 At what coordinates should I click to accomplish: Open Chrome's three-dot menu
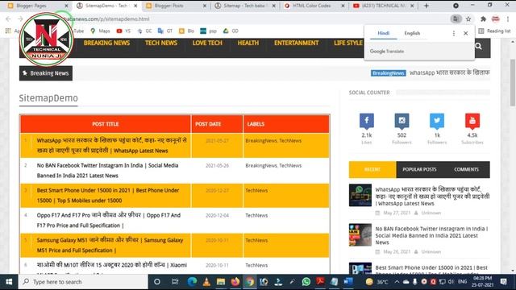(x=508, y=19)
